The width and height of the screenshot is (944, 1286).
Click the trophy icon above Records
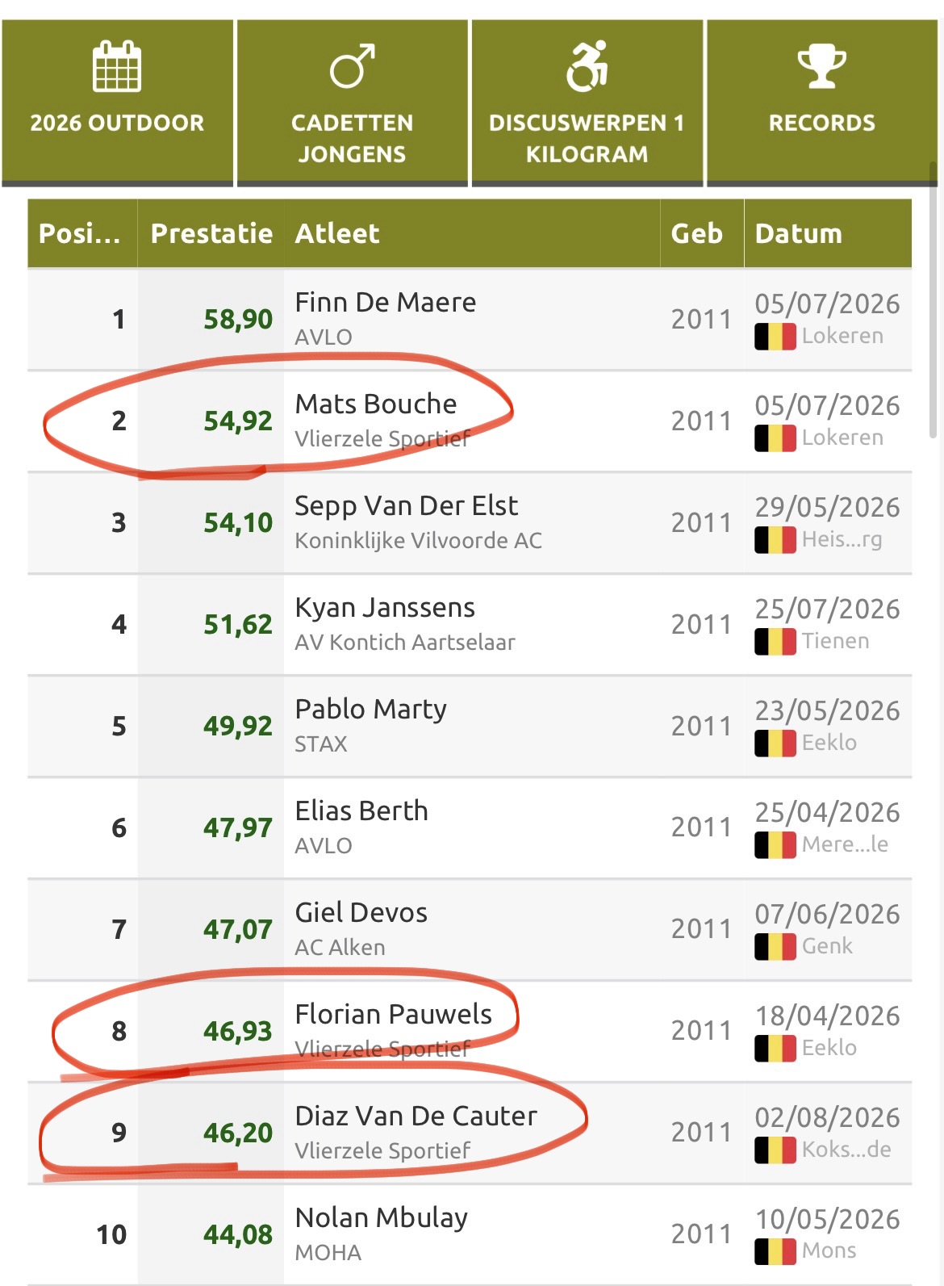coord(821,66)
